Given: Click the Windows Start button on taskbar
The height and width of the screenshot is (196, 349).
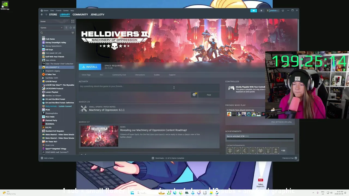Looking at the screenshot, I should coord(132,193).
